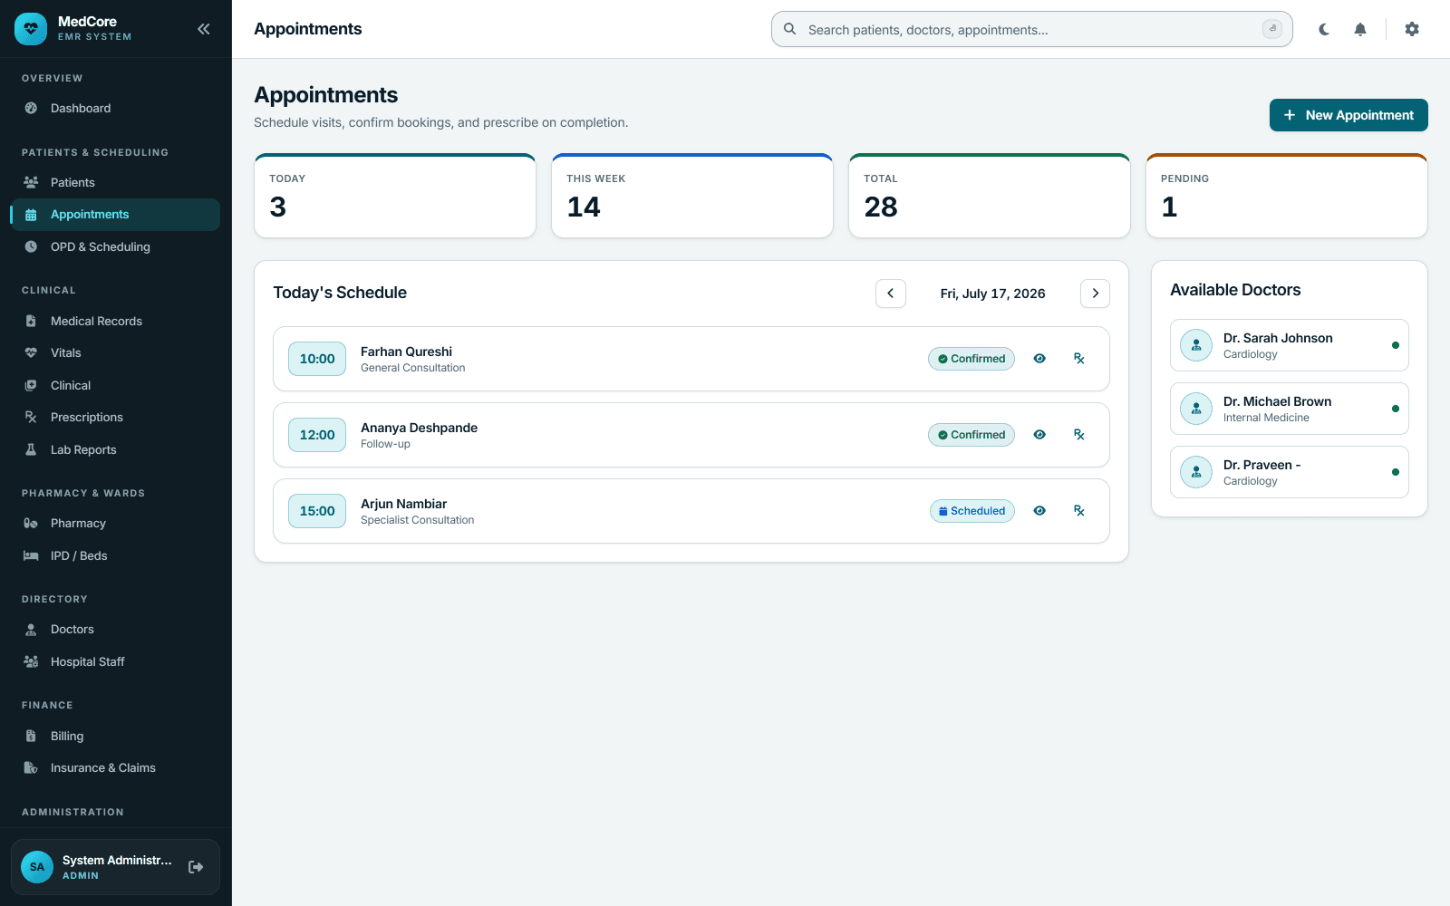Go to next day in schedule
Image resolution: width=1450 pixels, height=906 pixels.
click(x=1096, y=294)
